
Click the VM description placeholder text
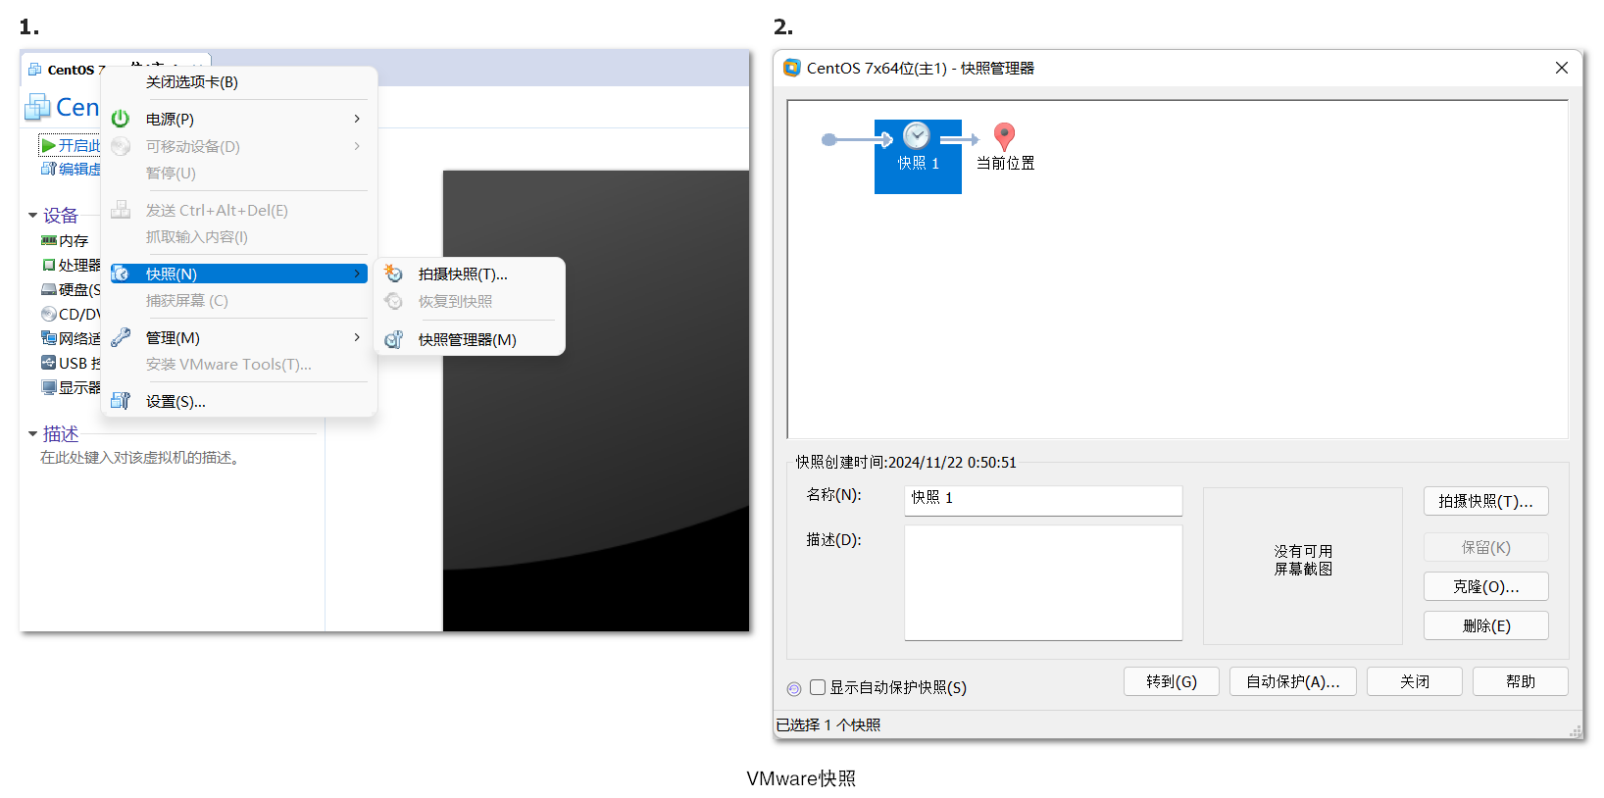(x=141, y=458)
